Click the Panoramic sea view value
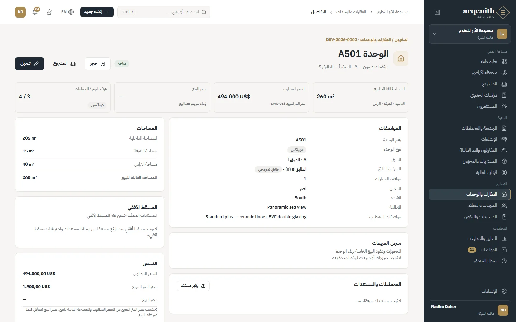516x322 pixels. (x=287, y=207)
